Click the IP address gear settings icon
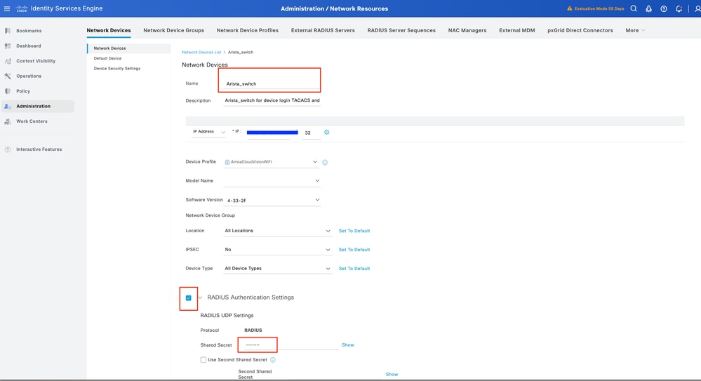The width and height of the screenshot is (701, 381). tap(326, 132)
